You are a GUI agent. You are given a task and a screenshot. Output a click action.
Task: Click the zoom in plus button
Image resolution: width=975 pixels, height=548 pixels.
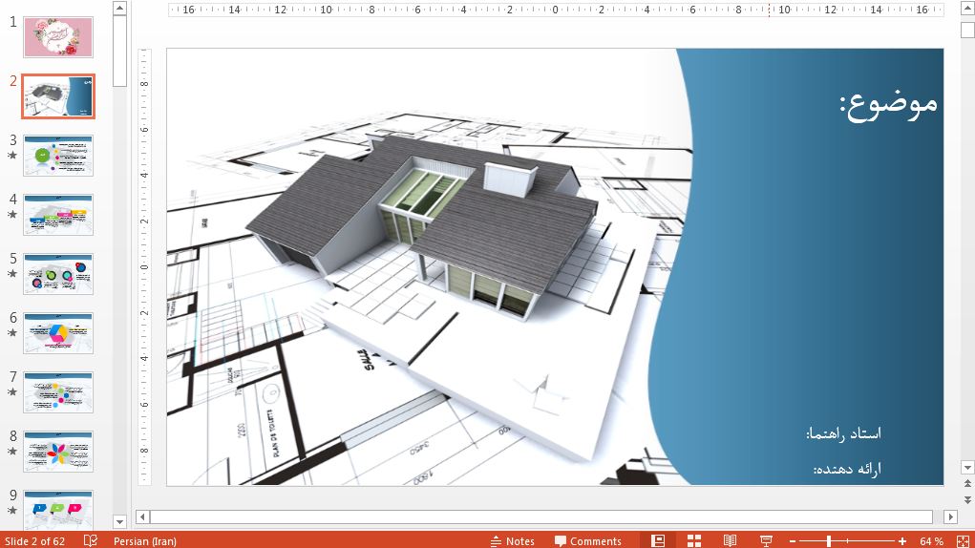click(x=902, y=541)
